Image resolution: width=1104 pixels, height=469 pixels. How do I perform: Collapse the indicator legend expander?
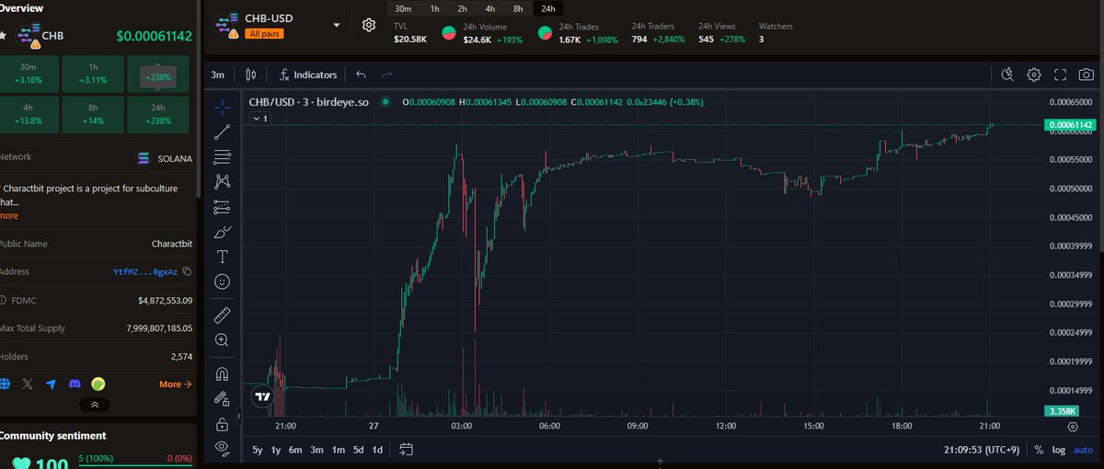coord(259,119)
